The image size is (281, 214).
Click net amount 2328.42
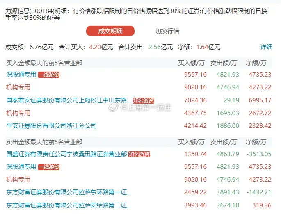coord(260,126)
